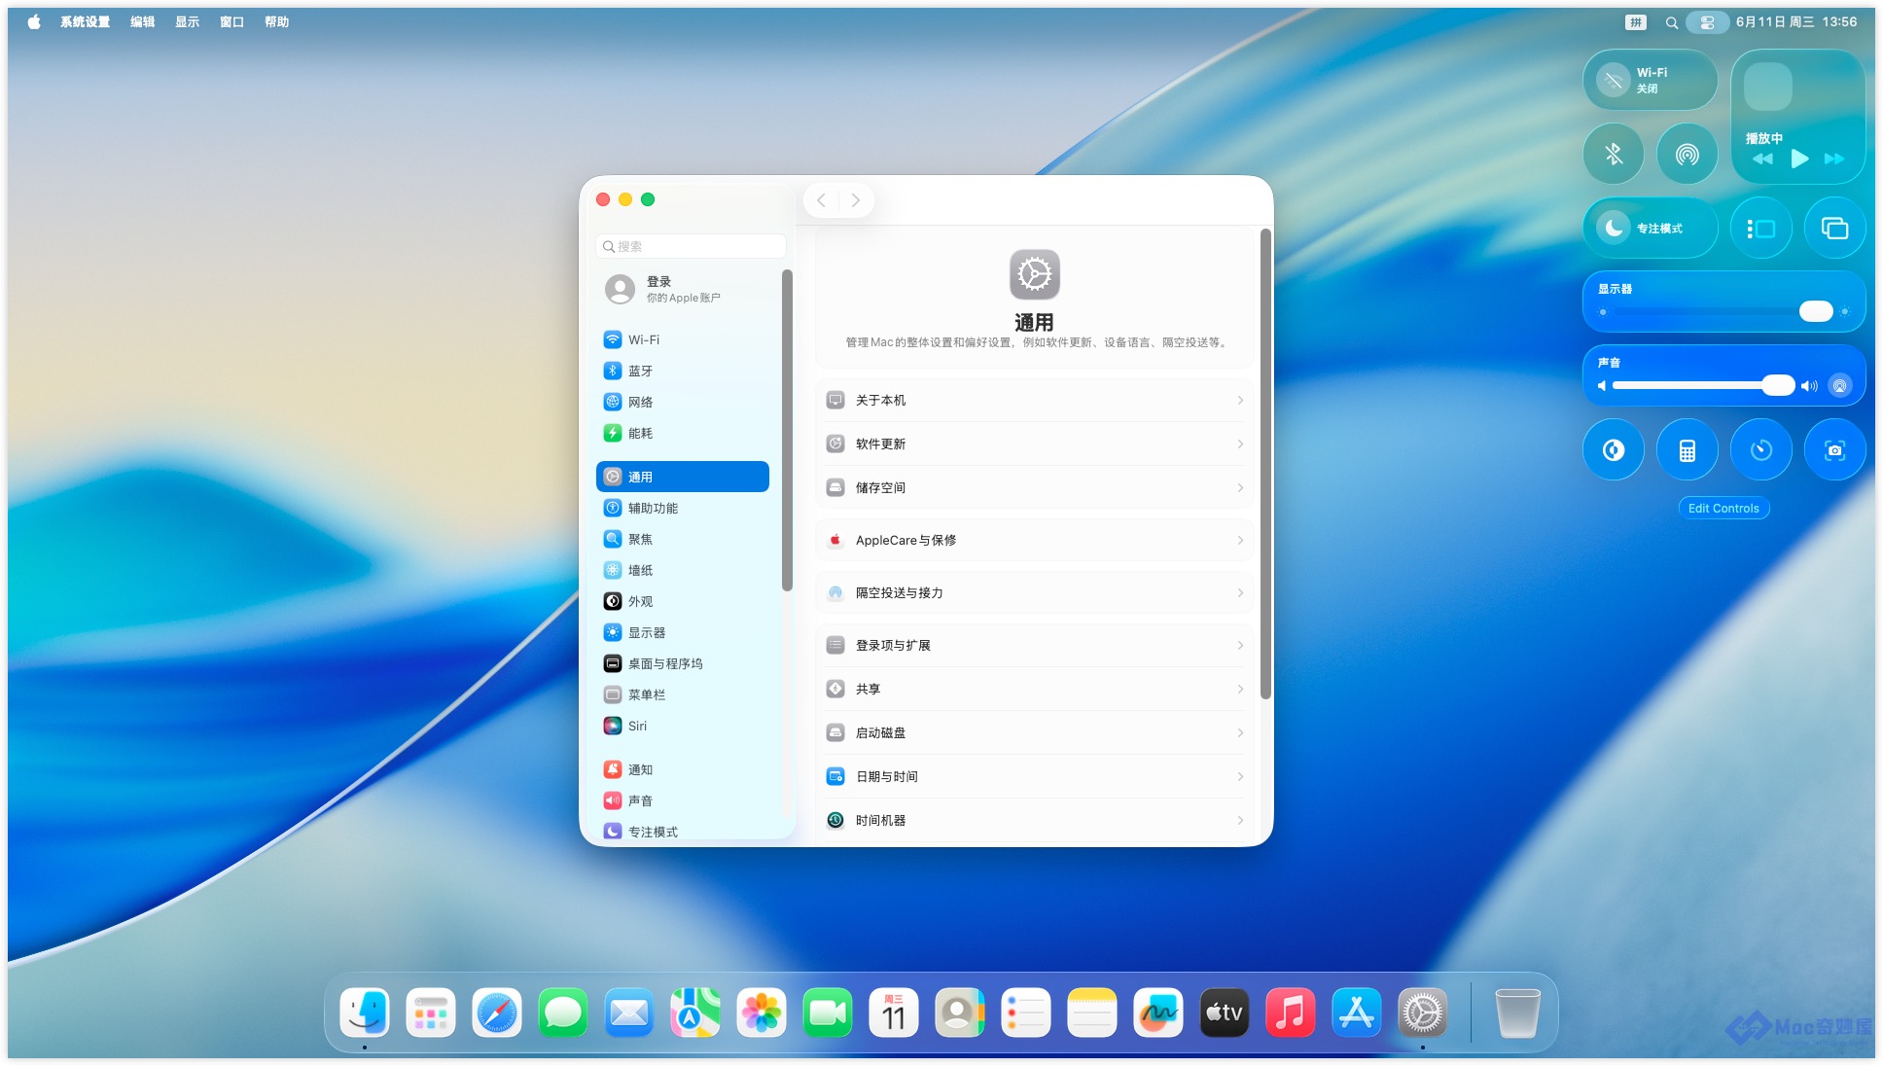Select 显示器 in Settings sidebar

click(x=683, y=633)
